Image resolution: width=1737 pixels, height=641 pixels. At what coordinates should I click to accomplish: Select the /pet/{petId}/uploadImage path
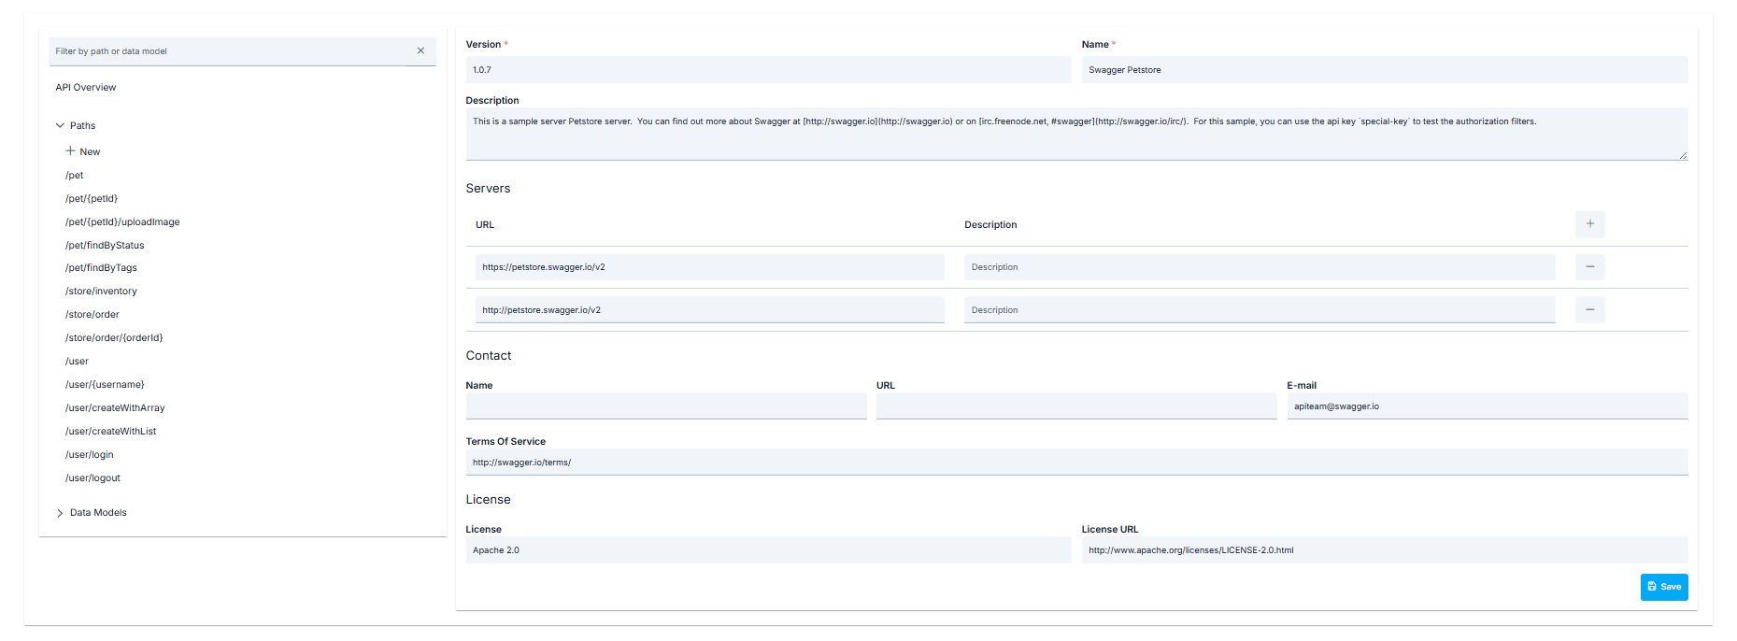click(x=122, y=222)
